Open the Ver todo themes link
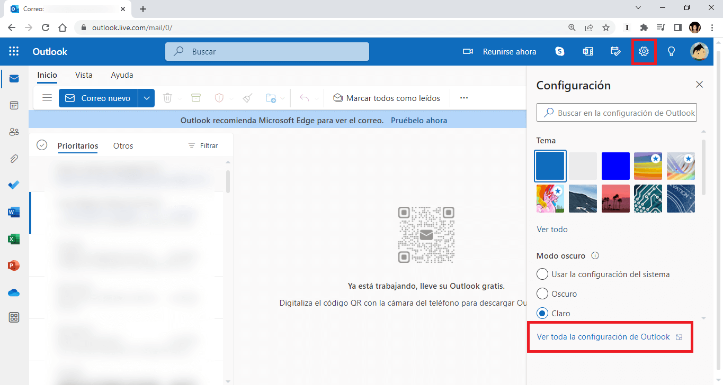The height and width of the screenshot is (385, 723). pos(552,230)
